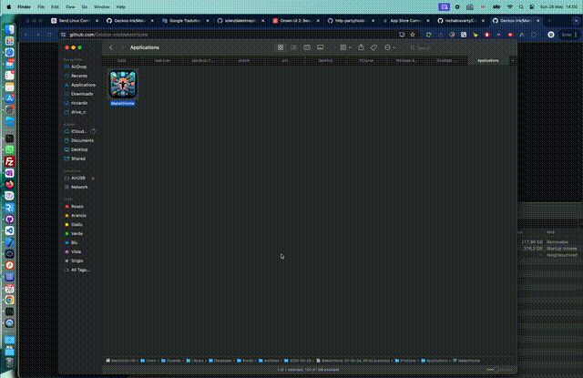Eject the AirUSB volume
583x378 pixels.
93,178
